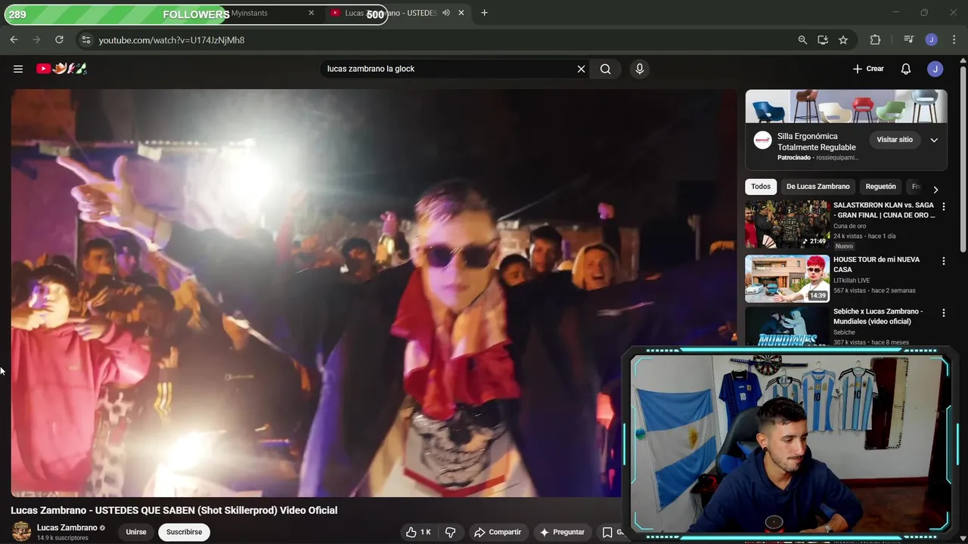Image resolution: width=968 pixels, height=544 pixels.
Task: Clear the search box with the X
Action: (581, 69)
